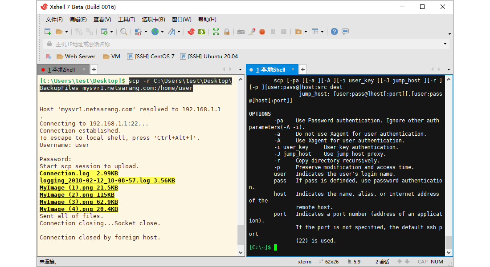This screenshot has width=490, height=267.
Task: Click the '2 会话' status bar entry
Action: pyautogui.click(x=382, y=262)
